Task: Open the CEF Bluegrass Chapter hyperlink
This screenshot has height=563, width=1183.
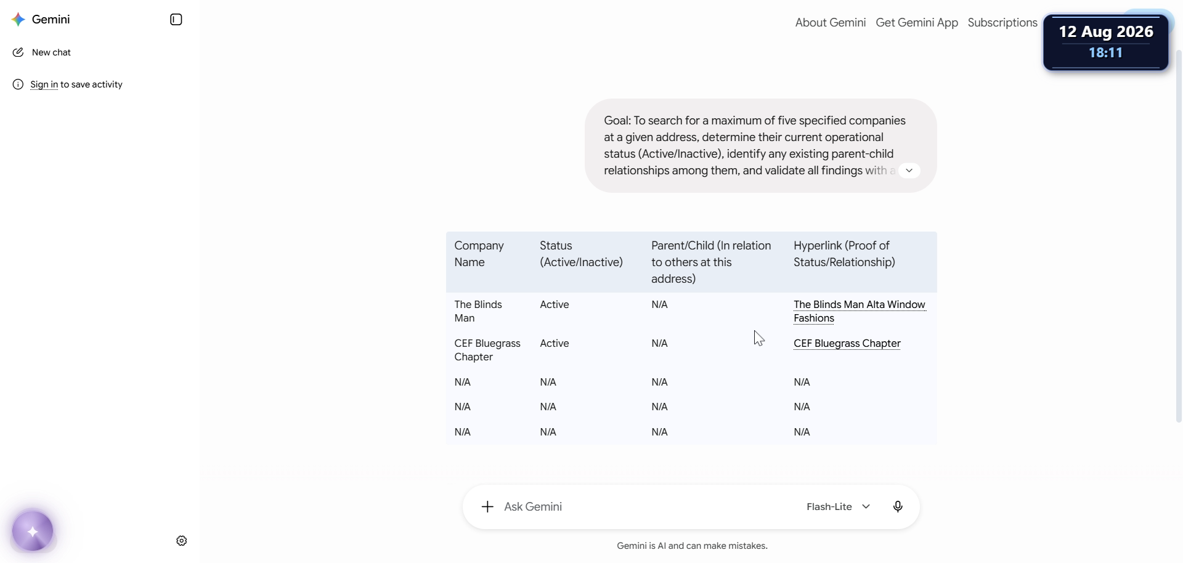Action: (x=847, y=344)
